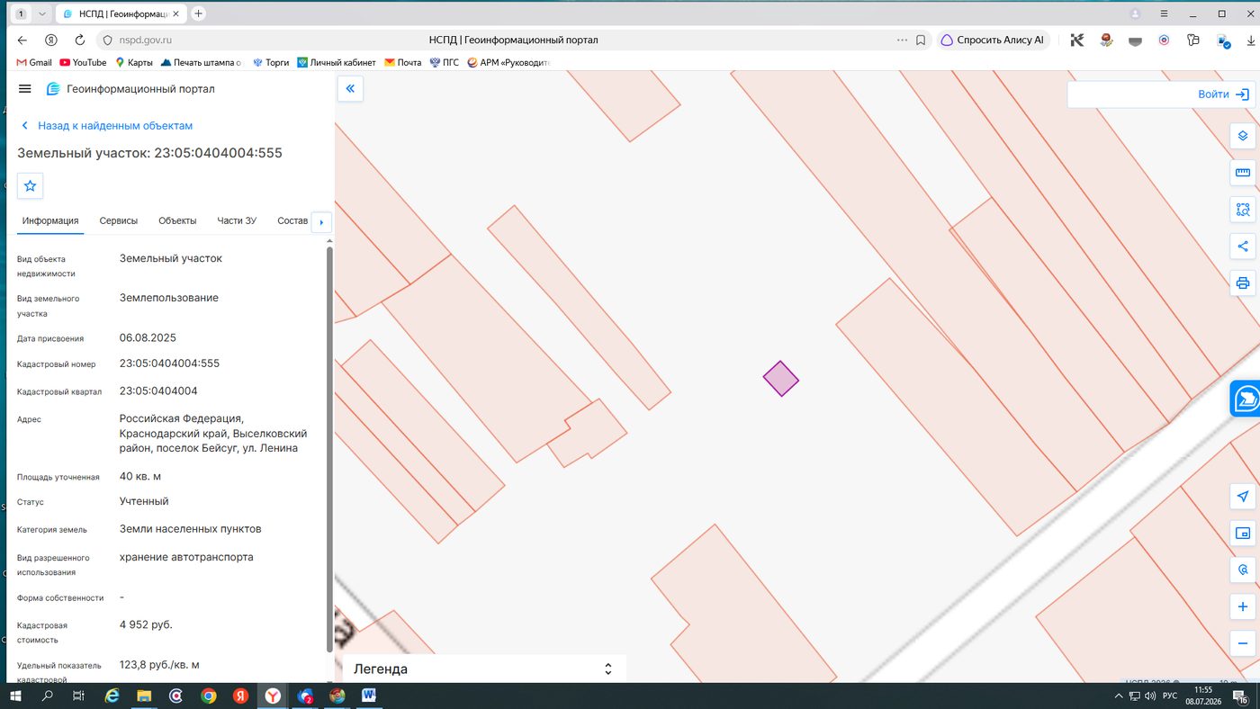Click the print map icon
This screenshot has height=709, width=1260.
pyautogui.click(x=1243, y=283)
